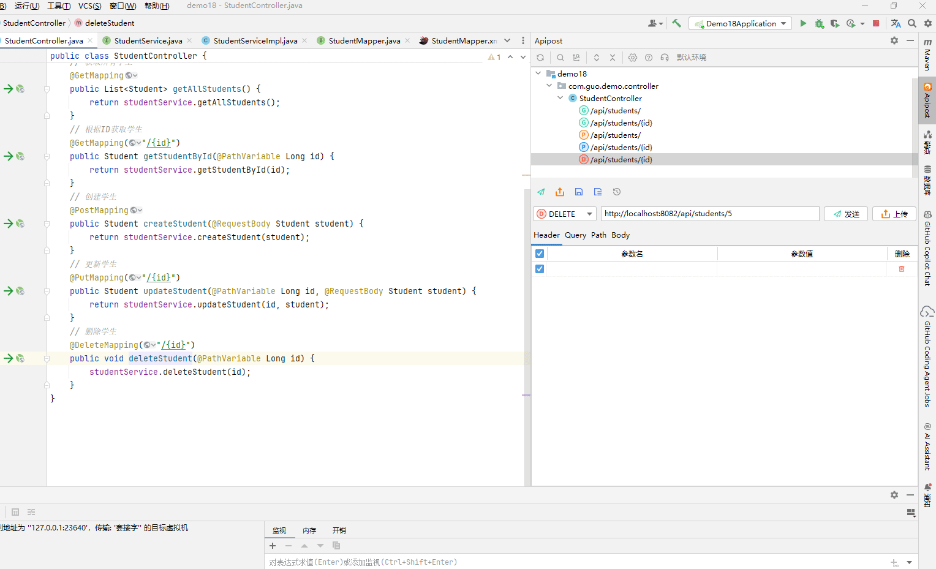This screenshot has width=936, height=569.
Task: Collapse the demo18 project tree node
Action: (538, 73)
